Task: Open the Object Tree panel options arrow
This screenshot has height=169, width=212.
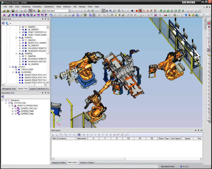Action: (x=42, y=19)
